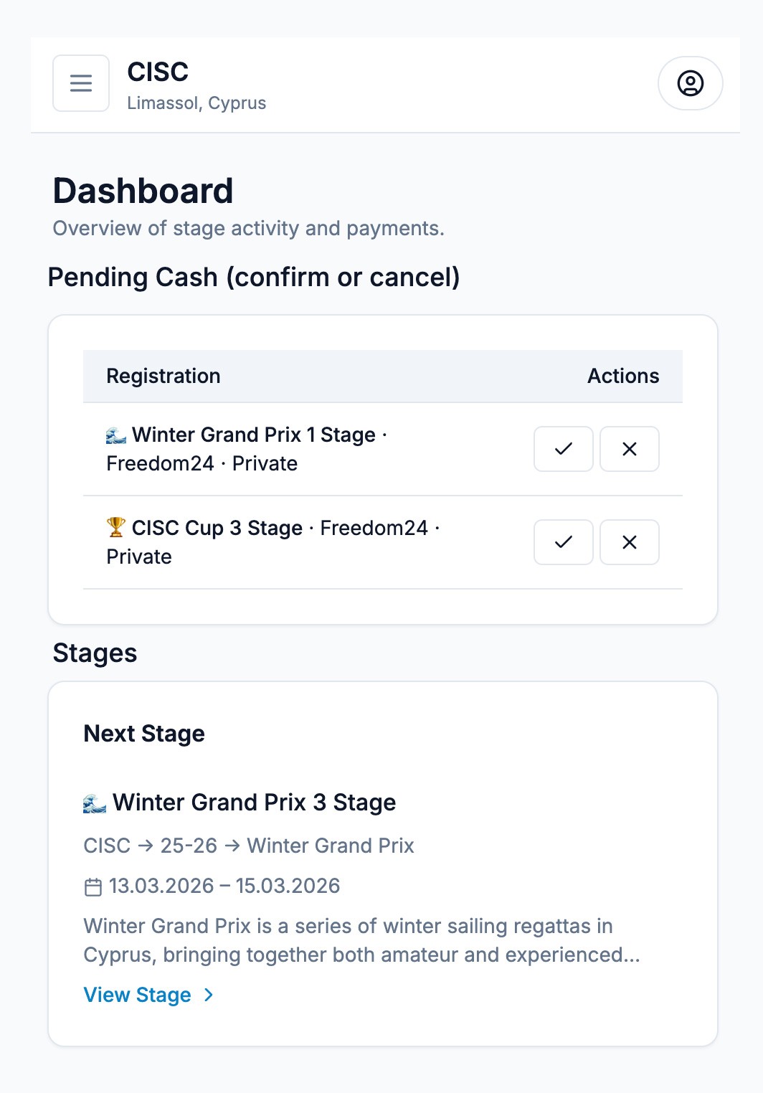Click the user profile account icon
Image resolution: width=763 pixels, height=1093 pixels.
tap(690, 83)
